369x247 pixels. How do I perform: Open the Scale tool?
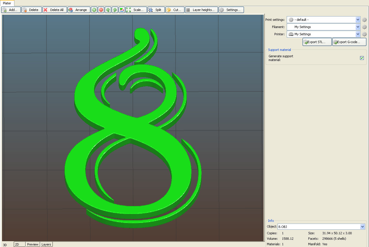[136, 10]
